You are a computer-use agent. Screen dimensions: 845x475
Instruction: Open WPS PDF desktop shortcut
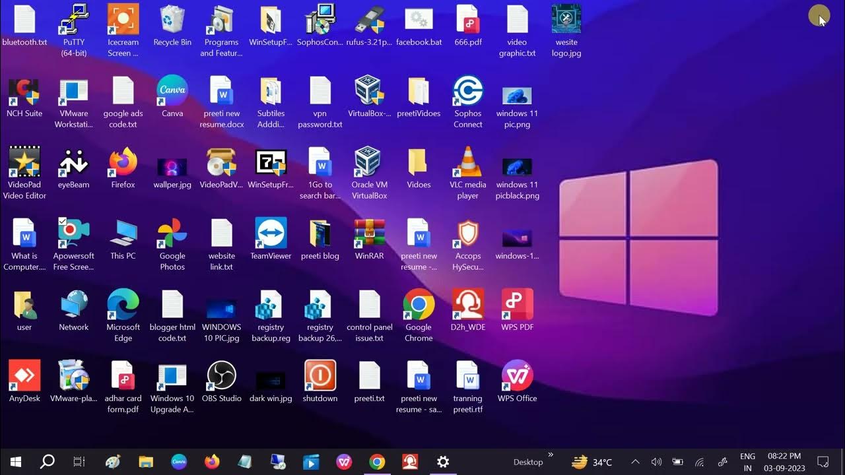[x=517, y=305]
